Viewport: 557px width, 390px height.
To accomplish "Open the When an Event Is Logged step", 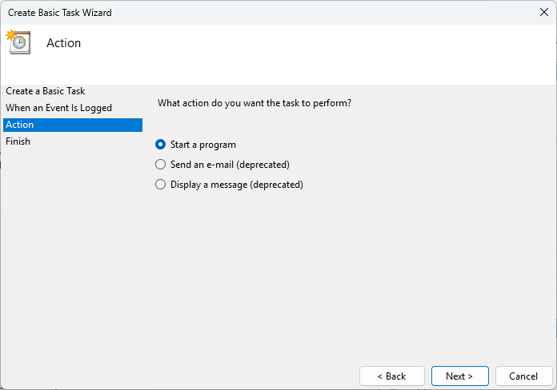I will click(x=58, y=108).
